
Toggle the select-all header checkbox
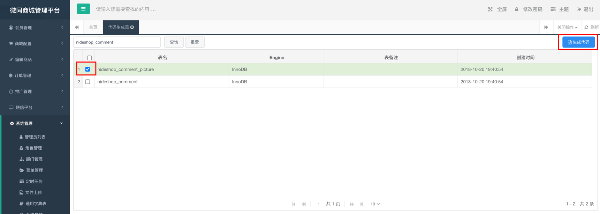[90, 58]
